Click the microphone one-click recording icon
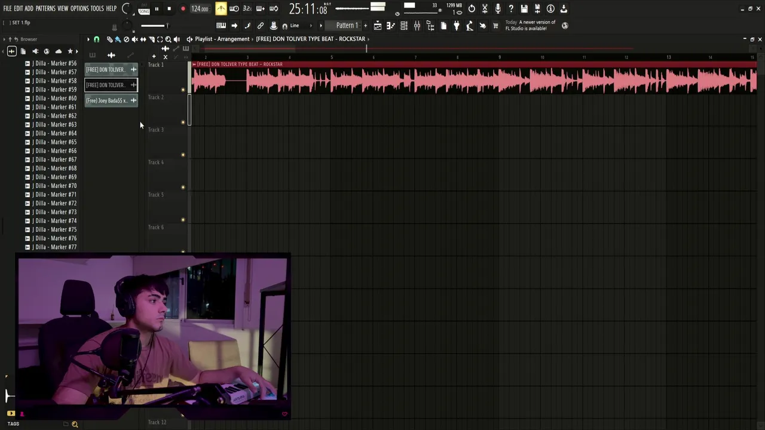This screenshot has height=430, width=765. pos(498,8)
